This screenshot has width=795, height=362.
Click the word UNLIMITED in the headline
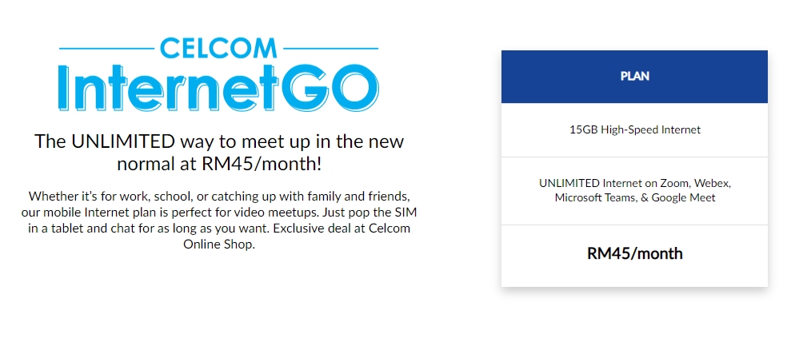122,142
